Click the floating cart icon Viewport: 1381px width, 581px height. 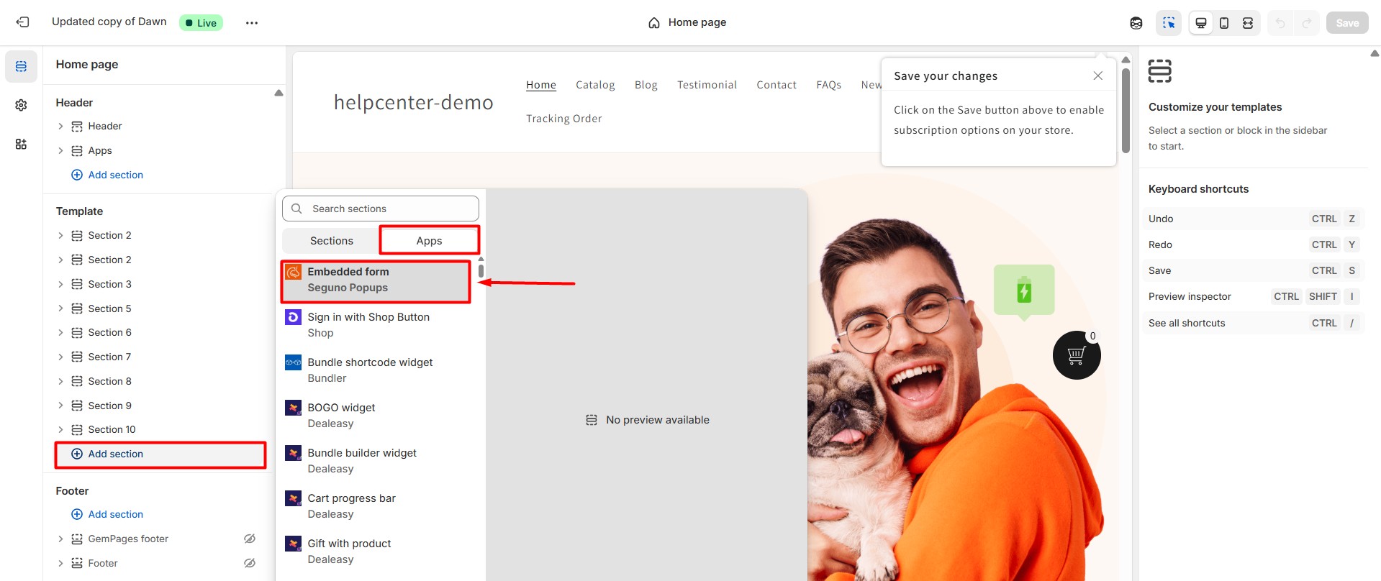[1076, 355]
